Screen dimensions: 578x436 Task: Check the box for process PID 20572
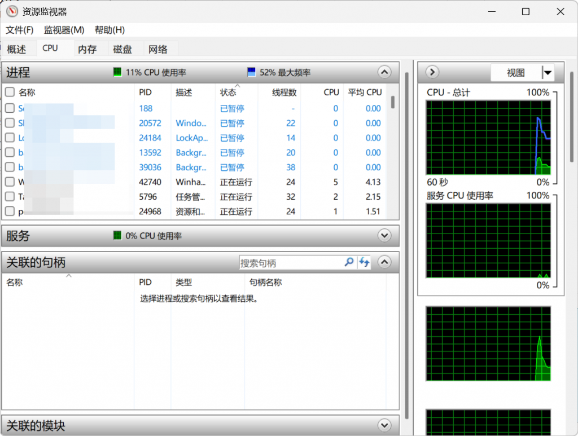click(10, 123)
